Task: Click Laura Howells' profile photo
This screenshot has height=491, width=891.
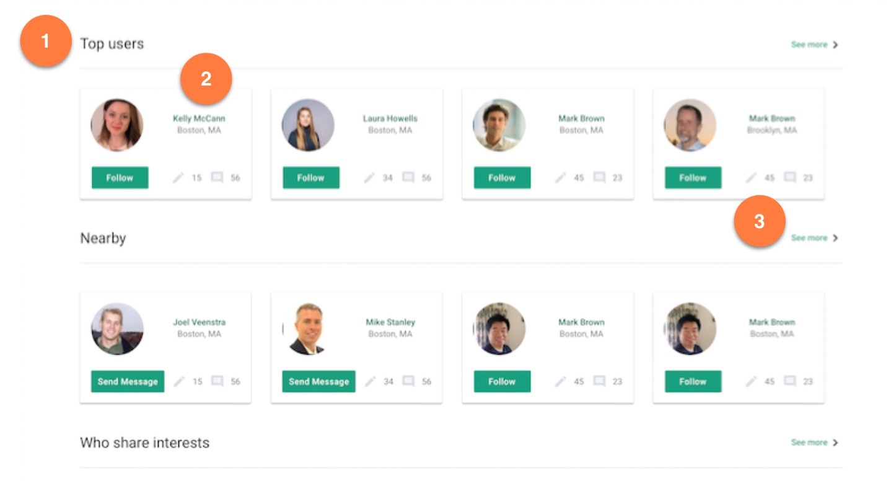Action: tap(308, 125)
